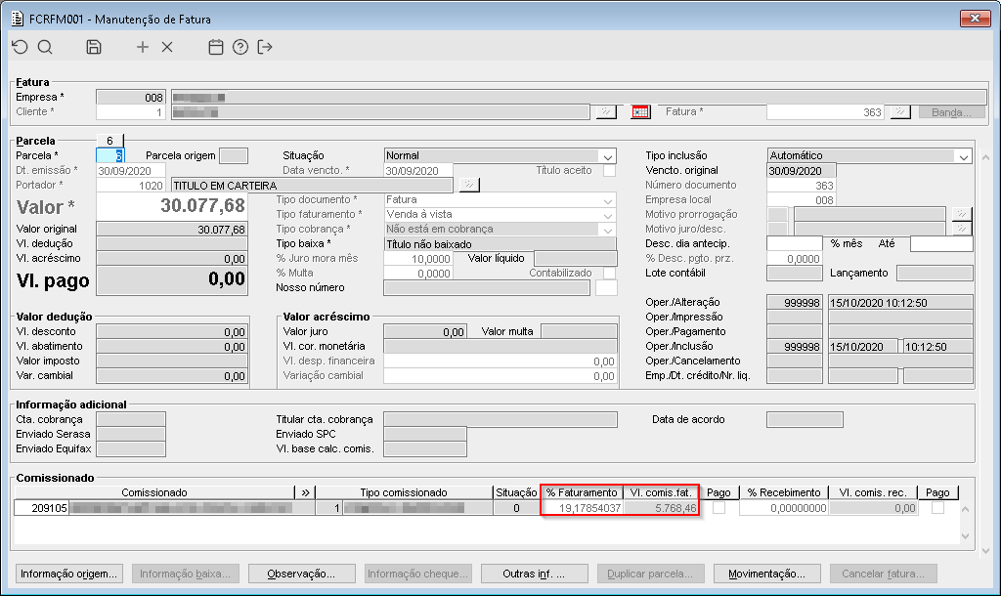Screen dimensions: 1001x596
Task: Click the Parcela panel scroll up arrow
Action: [x=985, y=157]
